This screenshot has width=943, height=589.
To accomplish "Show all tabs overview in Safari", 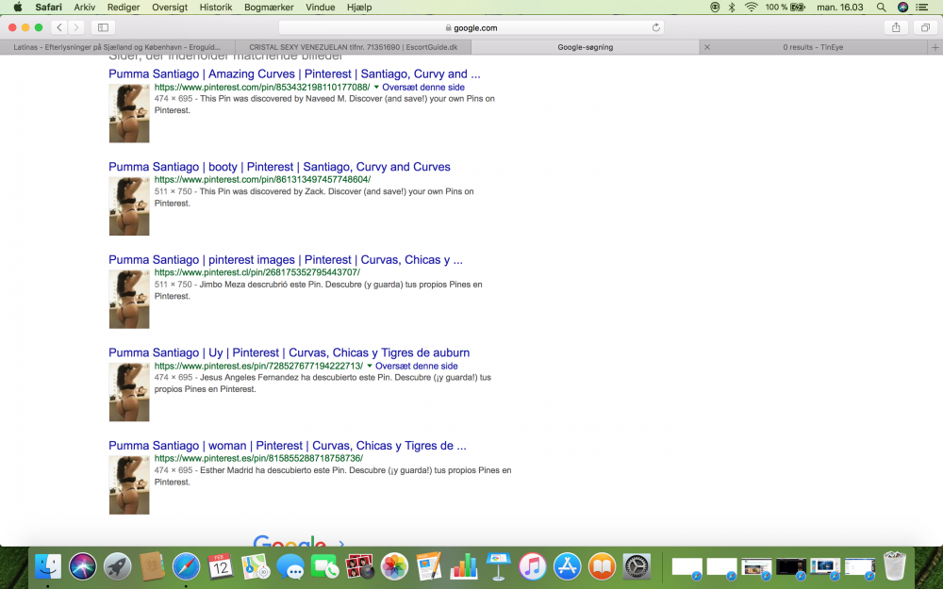I will pos(926,27).
